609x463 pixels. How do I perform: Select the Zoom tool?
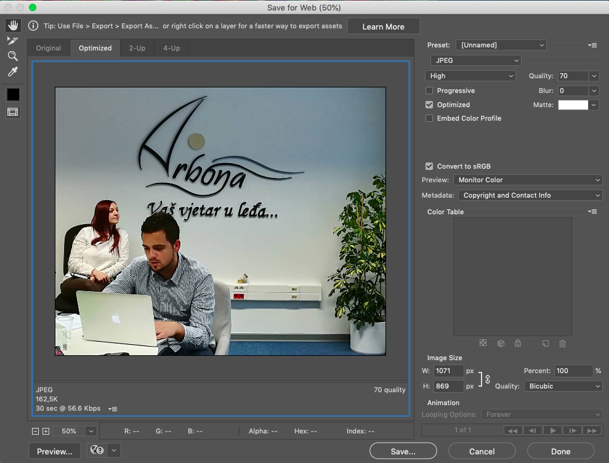13,56
